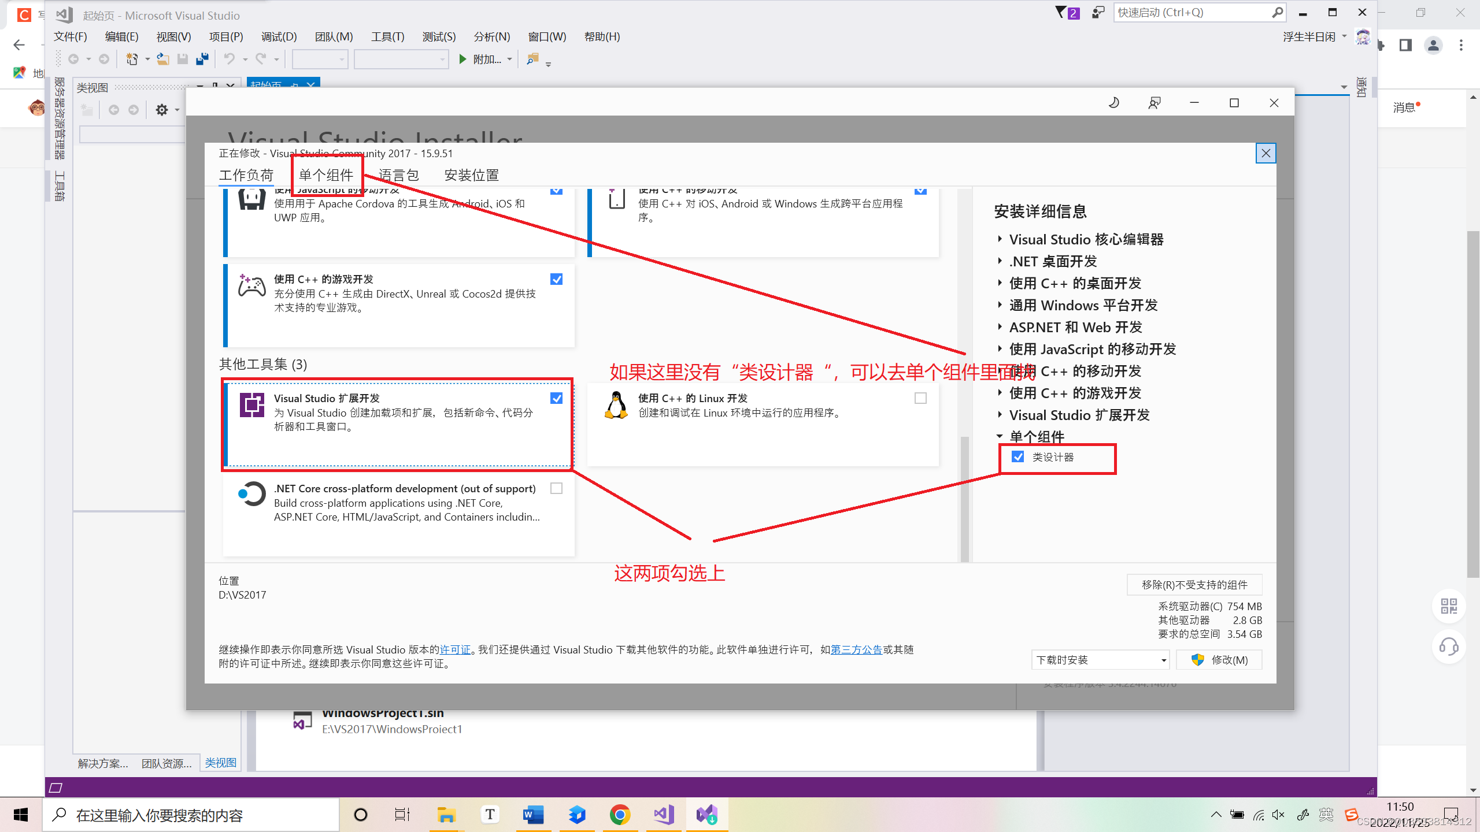Click the green Attach run icon on the toolbar
Screen dimensions: 1480x832
pos(462,58)
